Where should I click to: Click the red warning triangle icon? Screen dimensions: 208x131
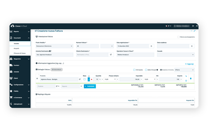pos(91,79)
